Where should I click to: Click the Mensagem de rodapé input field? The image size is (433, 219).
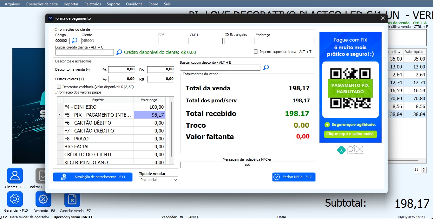pyautogui.click(x=247, y=165)
